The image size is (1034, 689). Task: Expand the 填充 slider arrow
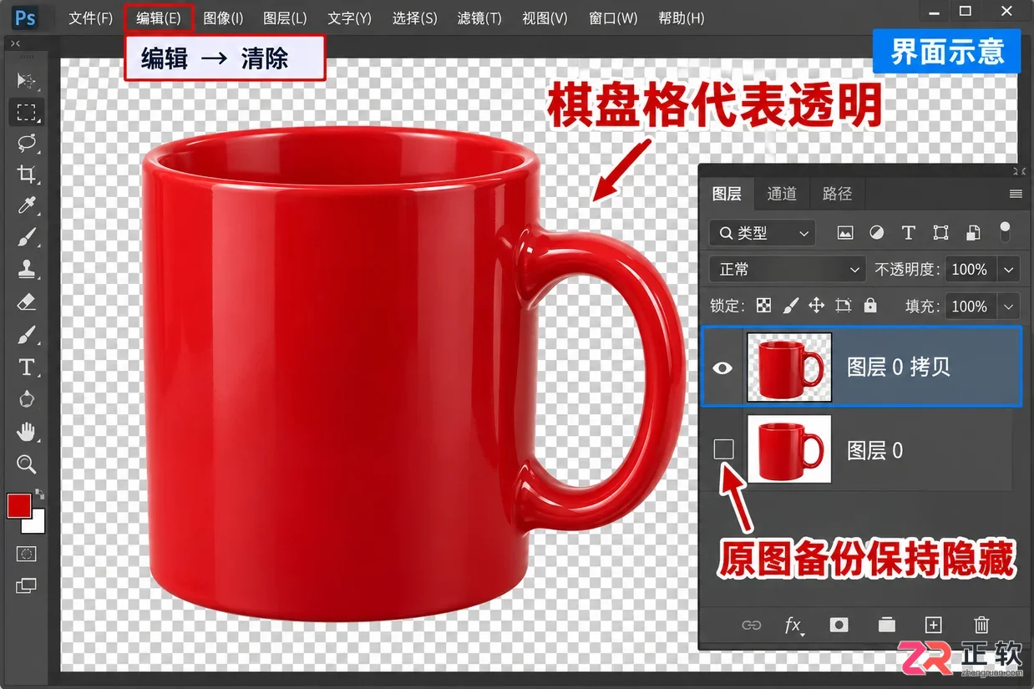pyautogui.click(x=1009, y=307)
